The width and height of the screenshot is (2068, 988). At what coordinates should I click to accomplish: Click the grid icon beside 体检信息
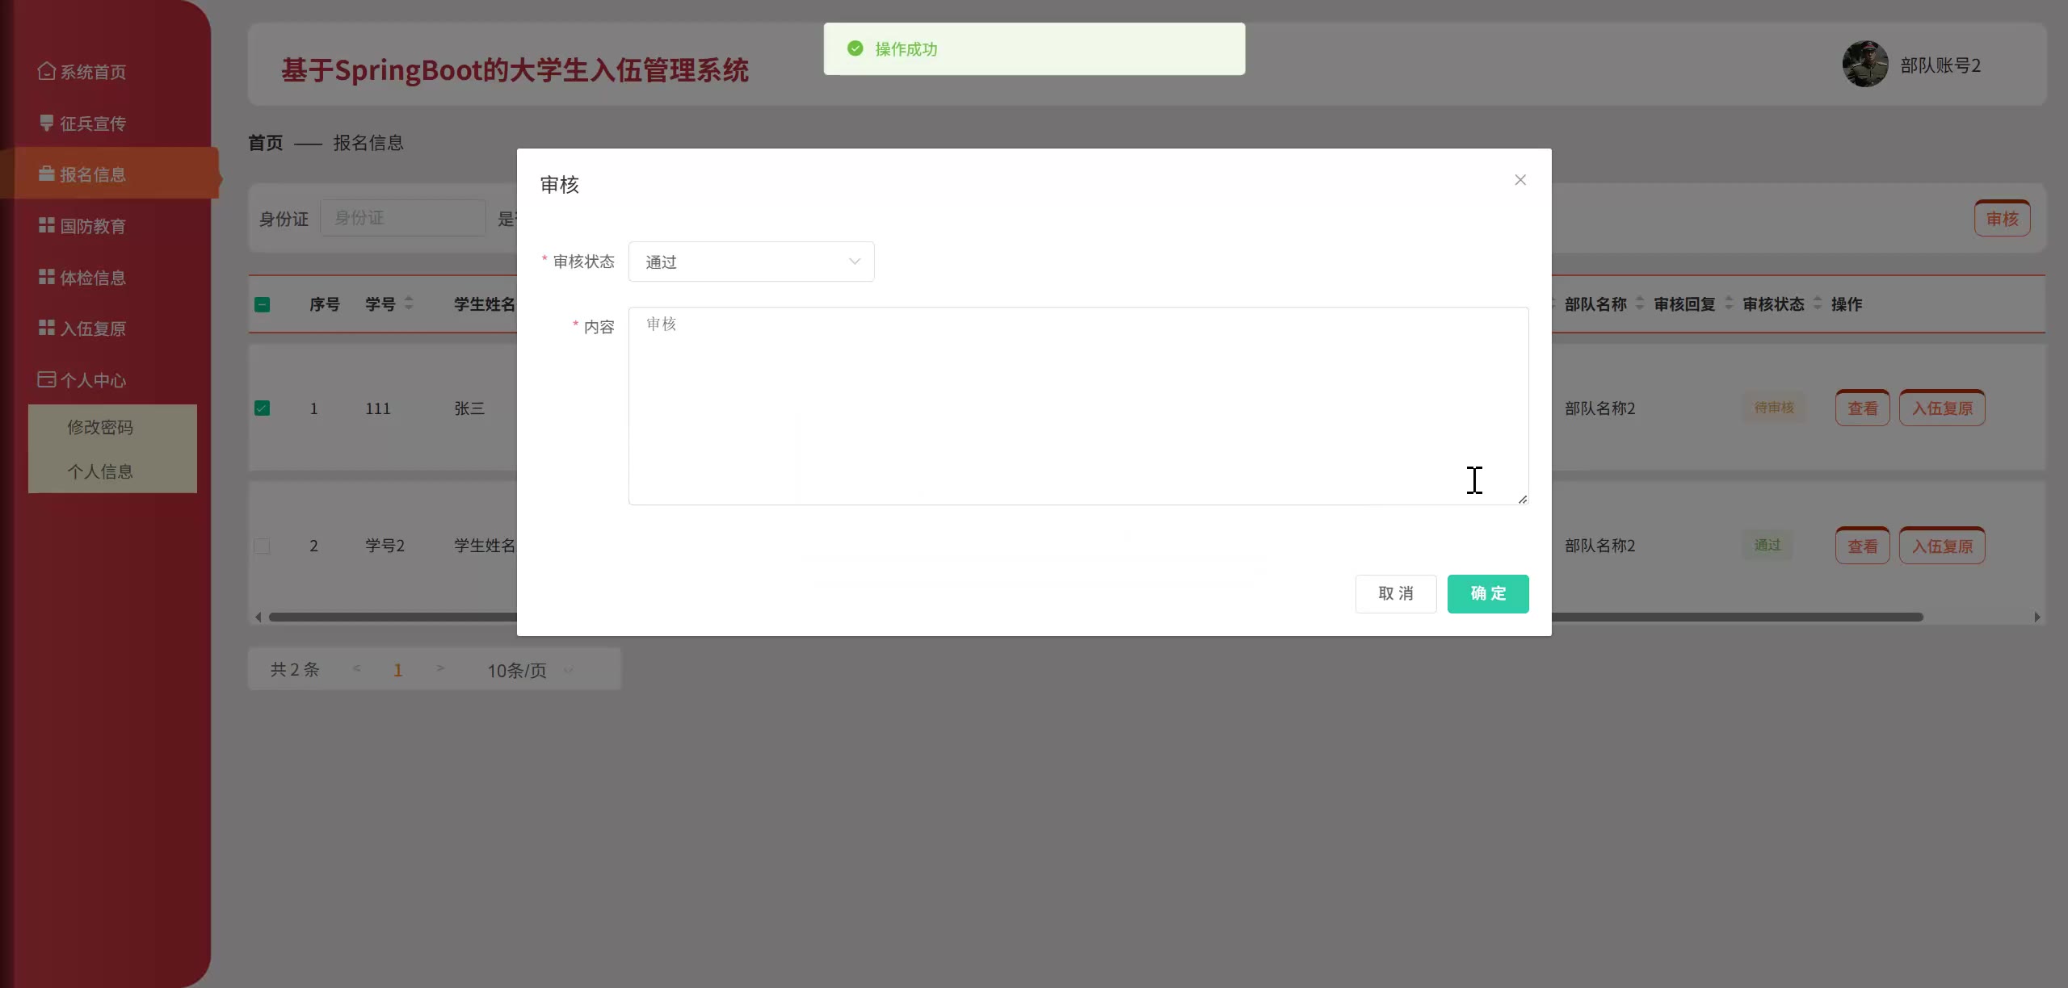[x=46, y=278]
